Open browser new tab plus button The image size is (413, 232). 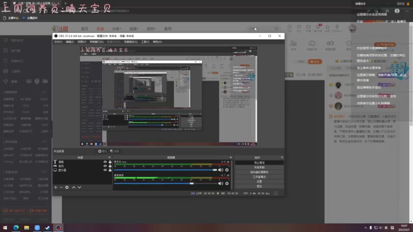tap(65, 4)
